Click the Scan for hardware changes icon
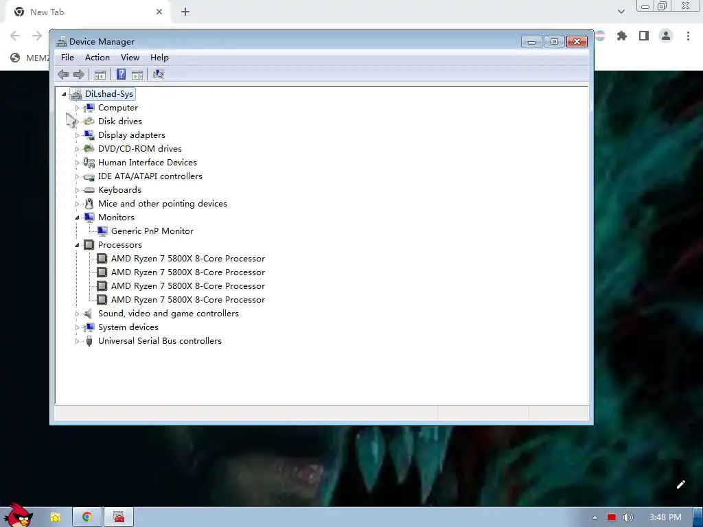The image size is (703, 527). tap(159, 74)
